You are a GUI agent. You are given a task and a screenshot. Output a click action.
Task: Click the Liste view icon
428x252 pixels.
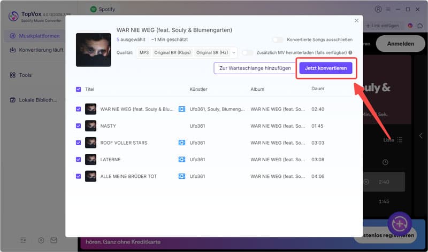400,140
